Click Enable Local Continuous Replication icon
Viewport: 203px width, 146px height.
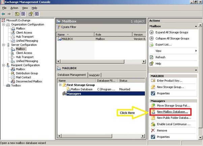click(x=153, y=124)
